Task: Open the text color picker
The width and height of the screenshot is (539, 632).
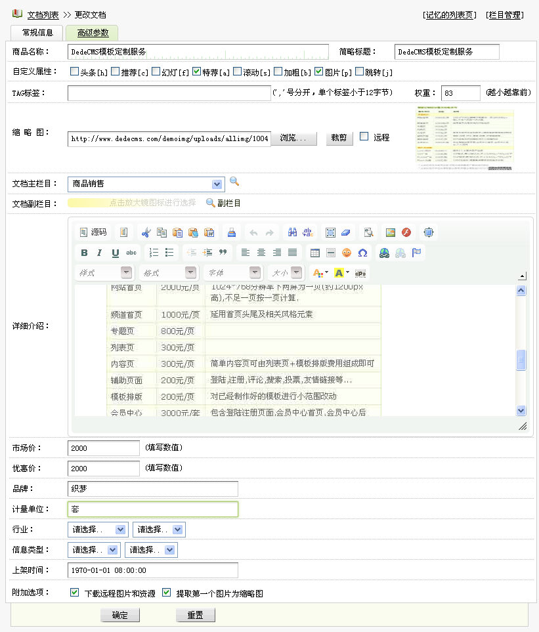Action: coord(320,272)
